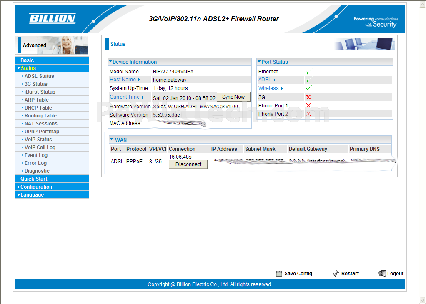Click the ADSL port status link
Image resolution: width=426 pixels, height=304 pixels.
tap(265, 80)
